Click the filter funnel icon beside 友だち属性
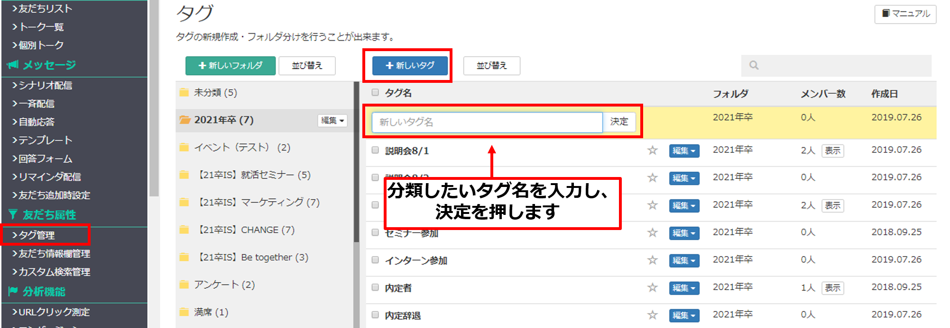This screenshot has width=950, height=328. tap(13, 214)
